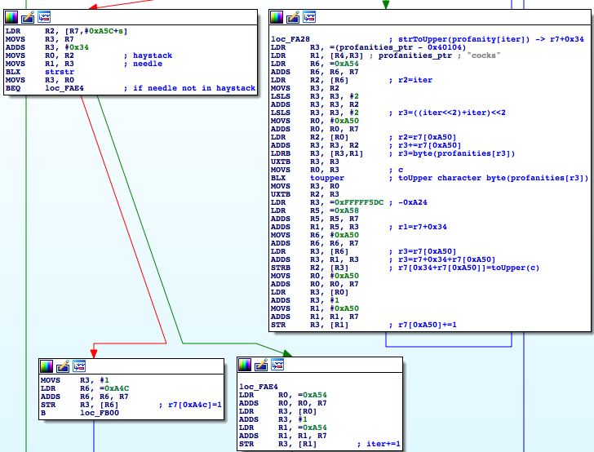Click the group nodes icon on the strstr block
Screen dimensions: 594x452
(x=44, y=16)
